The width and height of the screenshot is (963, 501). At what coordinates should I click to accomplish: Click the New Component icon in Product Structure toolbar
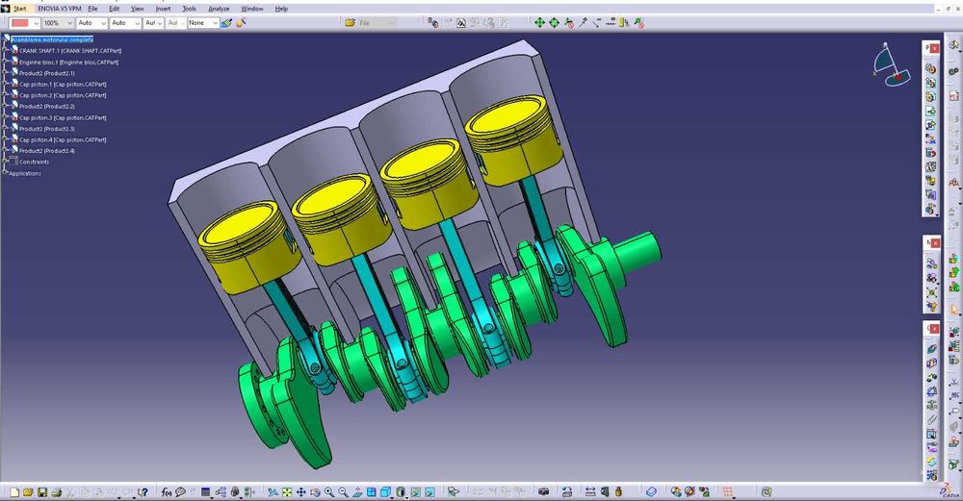click(931, 68)
